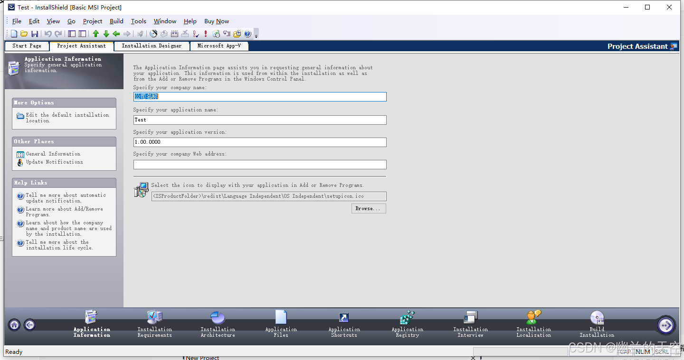The width and height of the screenshot is (684, 360).
Task: Open Installation Architecture step
Action: 218,323
